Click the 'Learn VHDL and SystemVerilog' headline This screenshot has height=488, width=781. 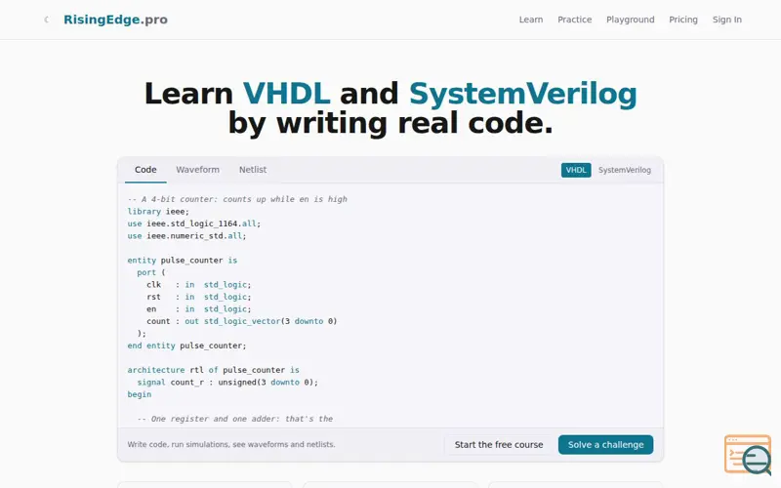pyautogui.click(x=390, y=108)
